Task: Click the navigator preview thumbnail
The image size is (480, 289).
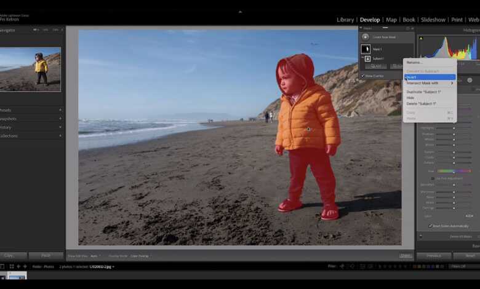Action: pyautogui.click(x=30, y=69)
